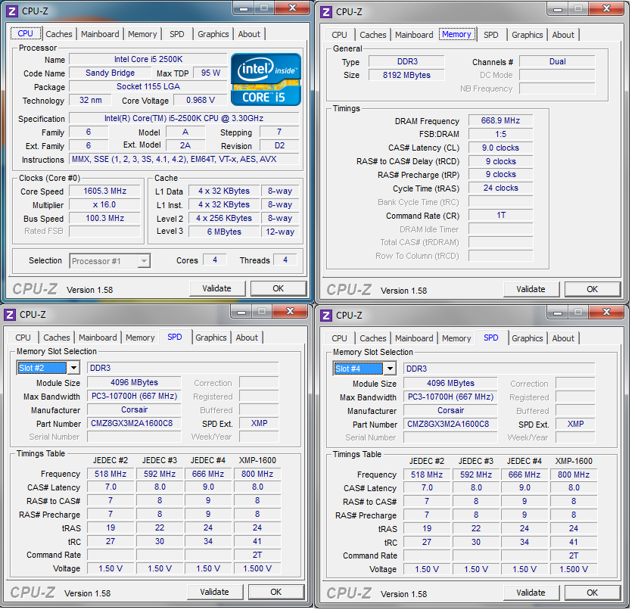Click XMP-1600 frequency 800 MHz in Slot #4 window
Viewport: 635px width, 613px height.
pos(574,475)
